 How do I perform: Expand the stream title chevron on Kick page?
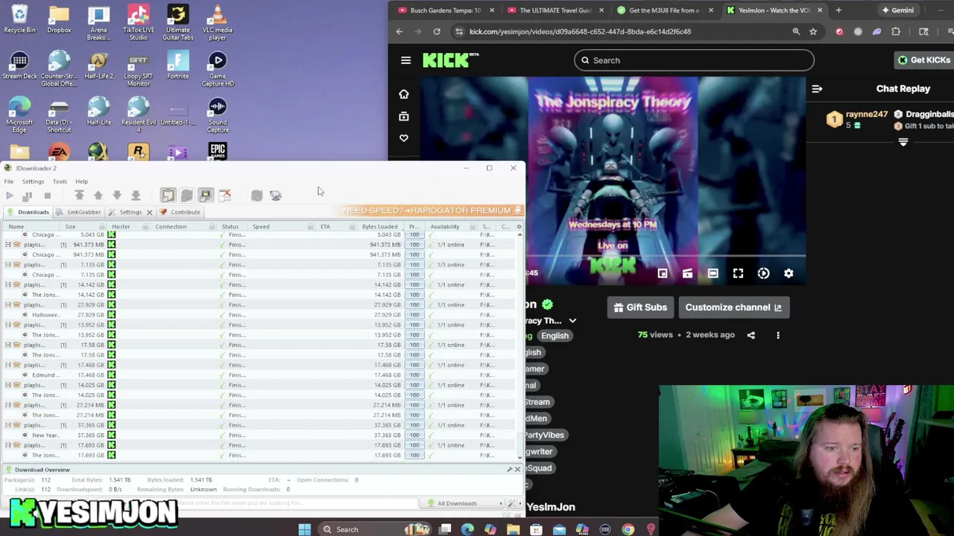(572, 321)
